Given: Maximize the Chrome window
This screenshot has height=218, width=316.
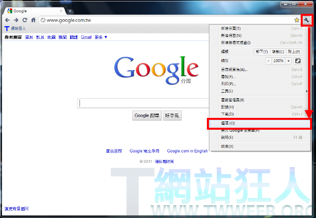Looking at the screenshot, I should click(294, 3).
